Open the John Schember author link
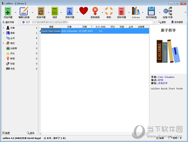188x142 pixels. coord(166,77)
